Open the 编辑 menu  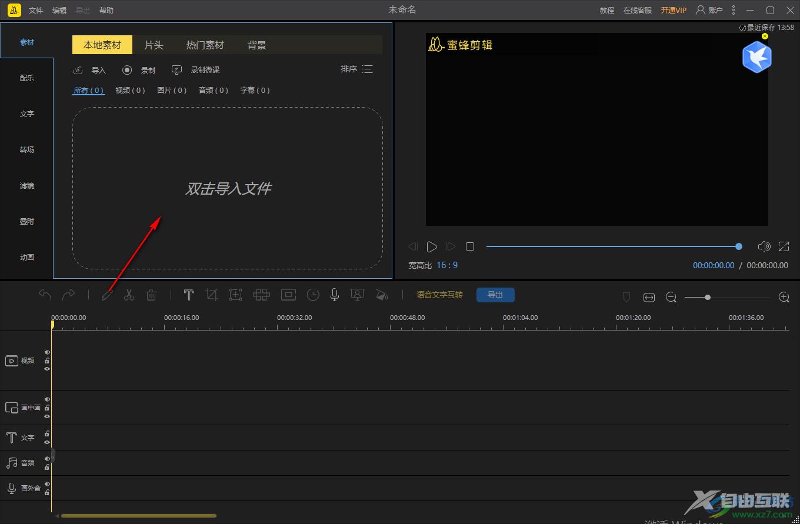pos(59,10)
